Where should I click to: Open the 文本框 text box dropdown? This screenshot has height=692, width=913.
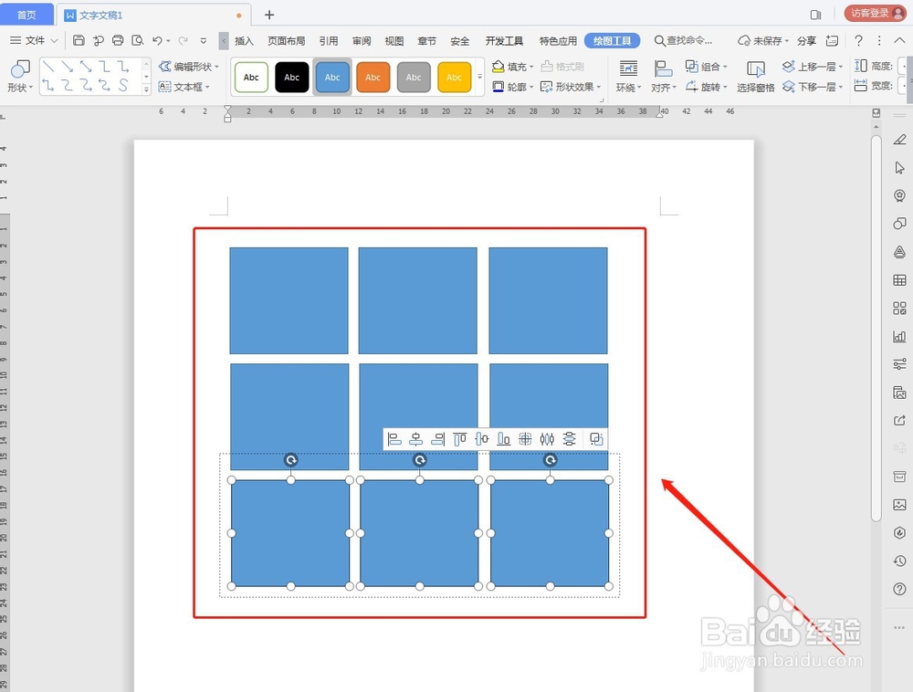tap(184, 87)
